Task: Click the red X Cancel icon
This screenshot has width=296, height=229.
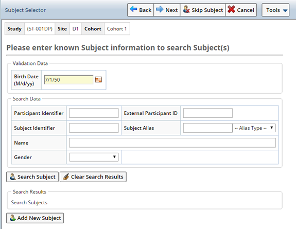Action: [231, 9]
